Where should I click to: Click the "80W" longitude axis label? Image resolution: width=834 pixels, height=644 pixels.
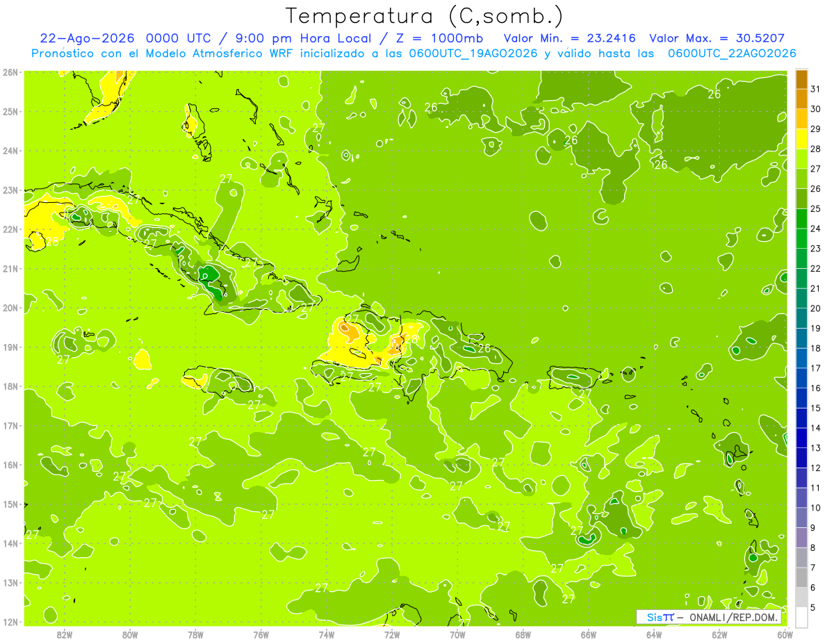click(x=130, y=635)
